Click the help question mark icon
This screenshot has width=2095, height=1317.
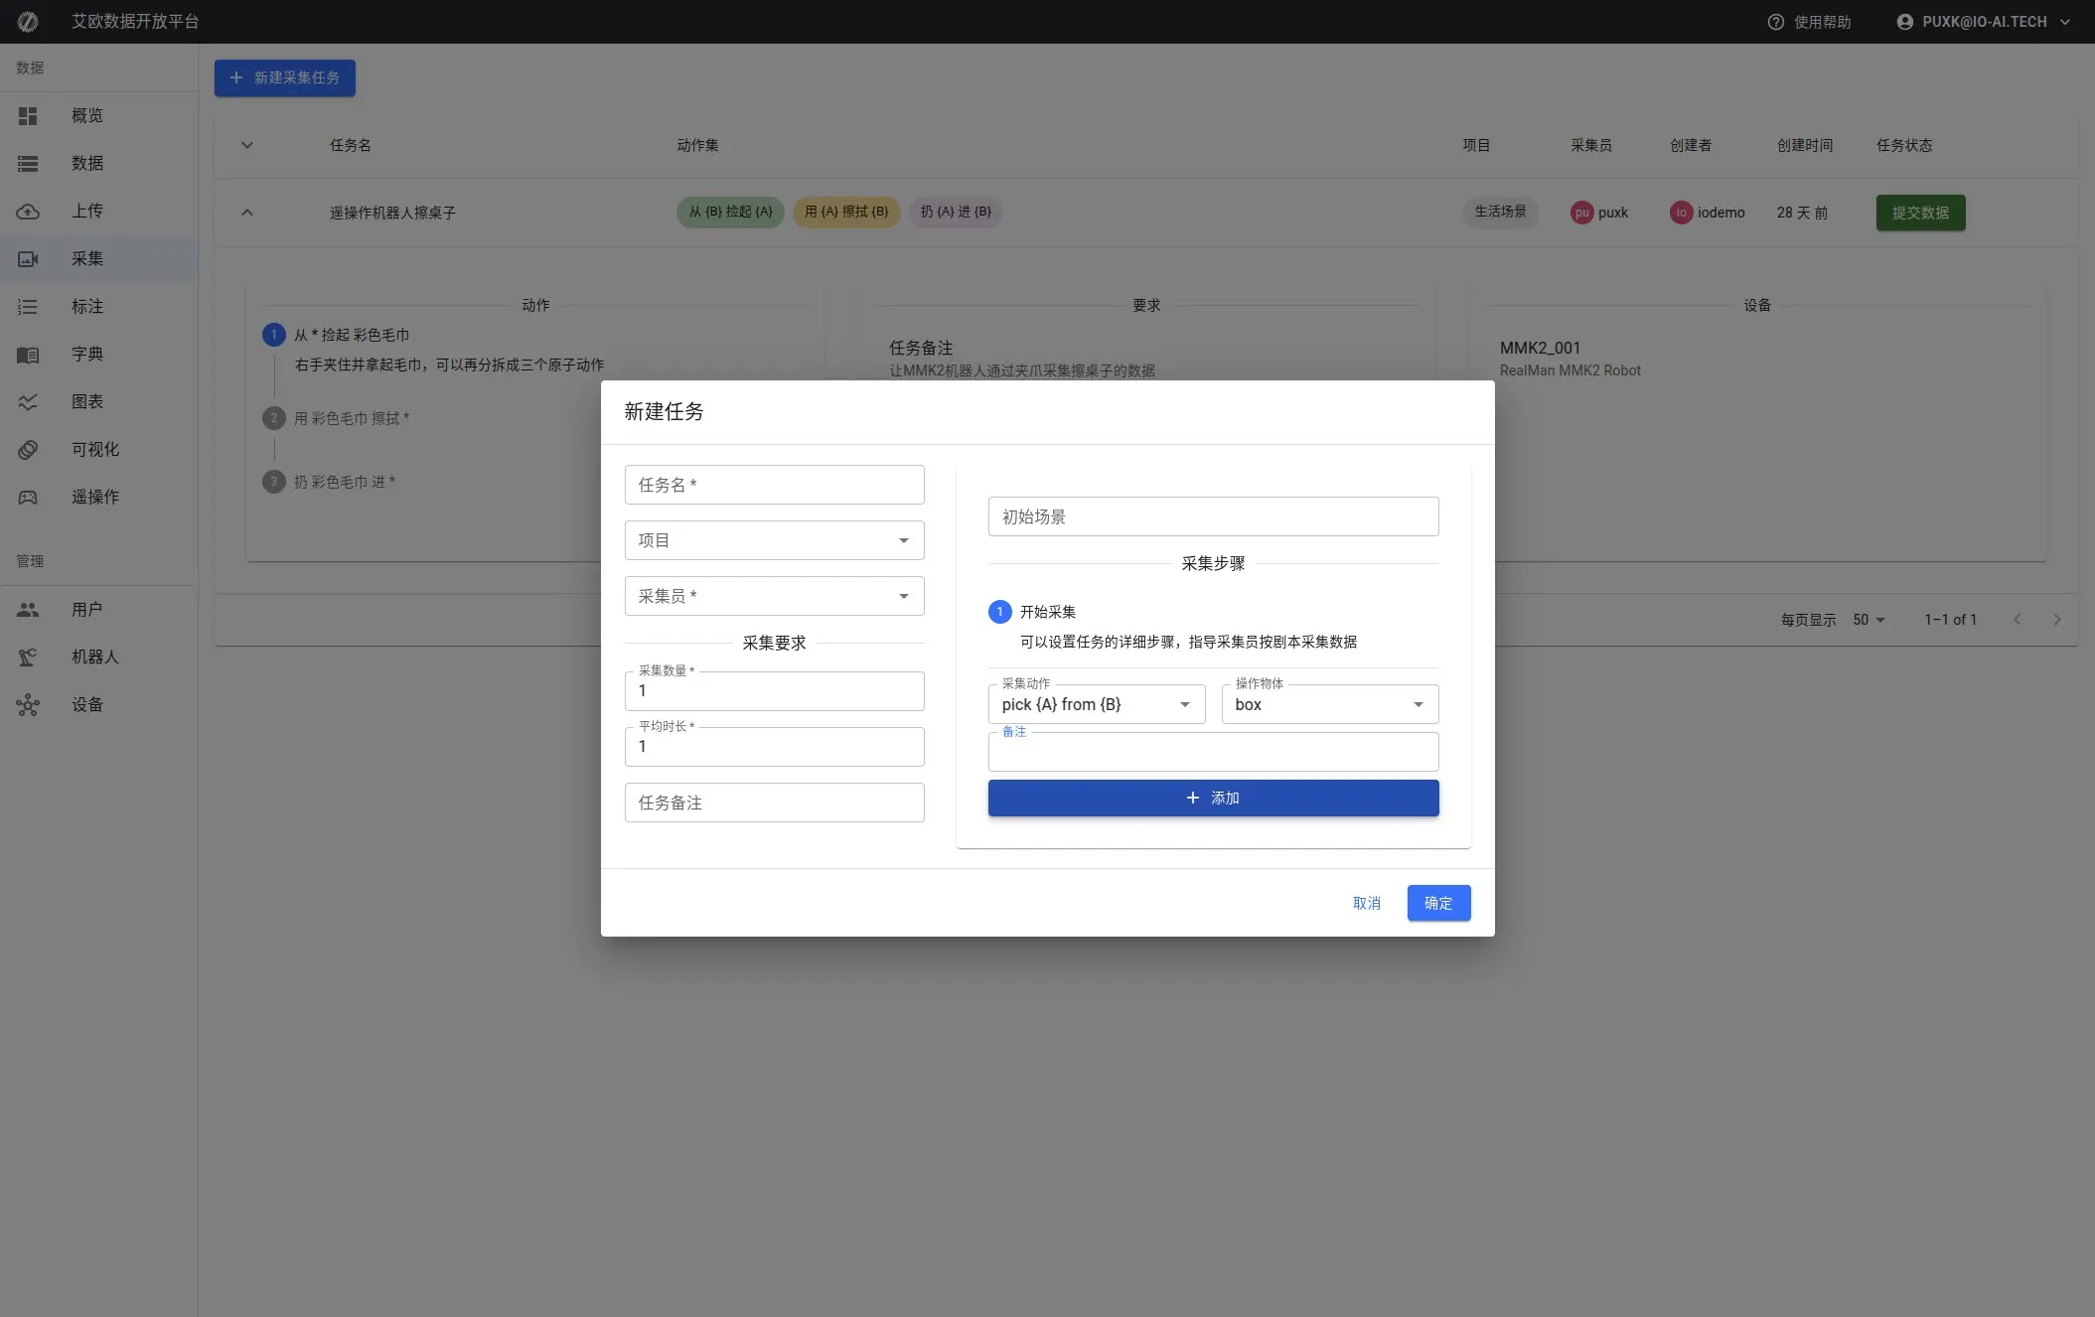click(x=1775, y=22)
